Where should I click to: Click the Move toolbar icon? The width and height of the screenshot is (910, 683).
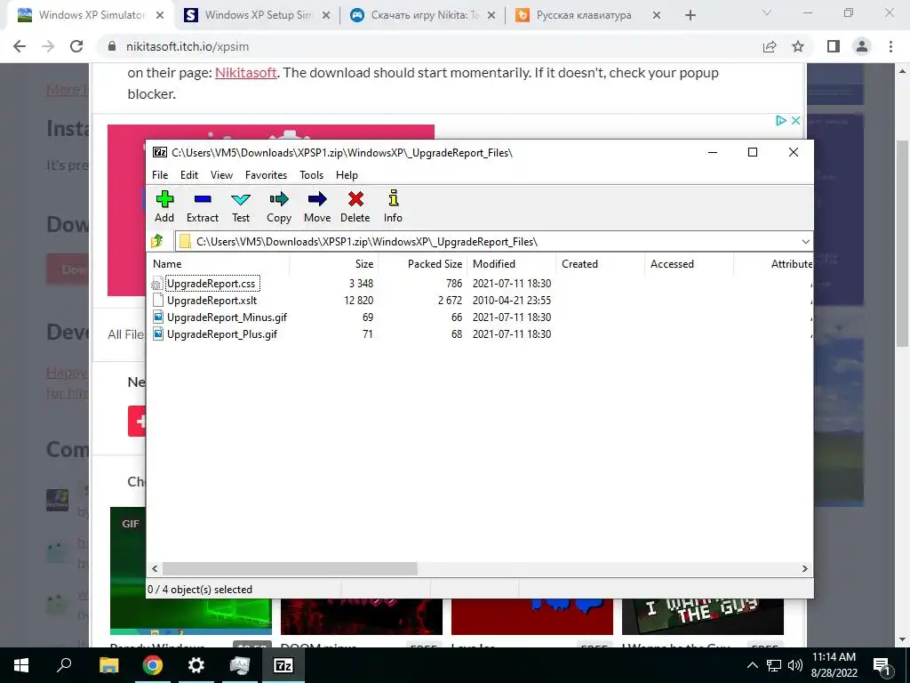[x=317, y=199]
